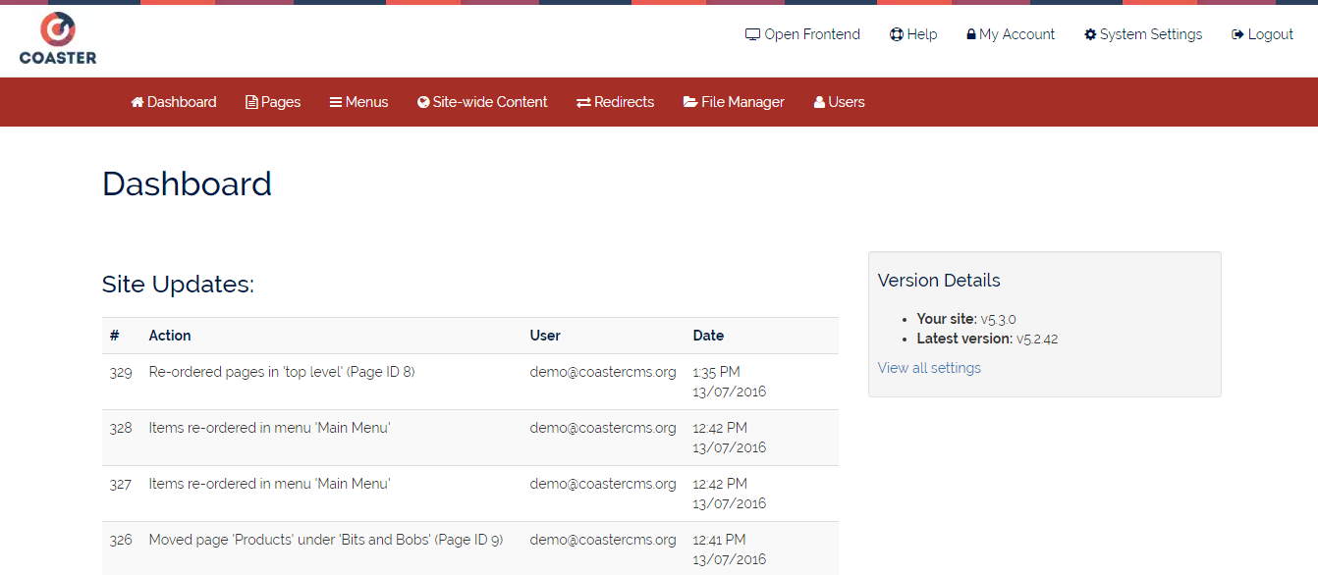Open the Help link
Viewport: 1318px width, 575px height.
[x=913, y=34]
